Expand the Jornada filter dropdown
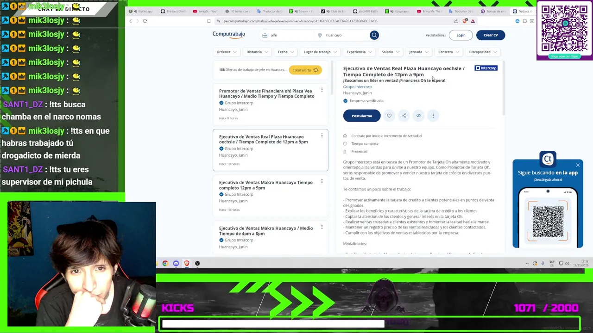The width and height of the screenshot is (593, 333). point(419,52)
